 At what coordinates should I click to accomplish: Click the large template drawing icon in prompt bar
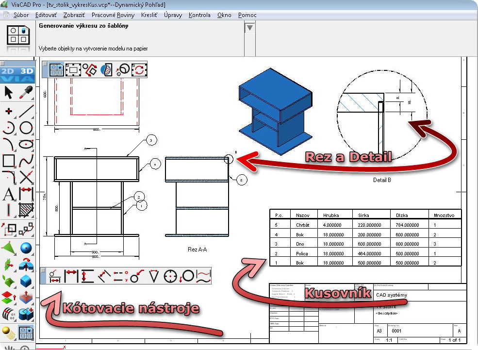coord(18,35)
